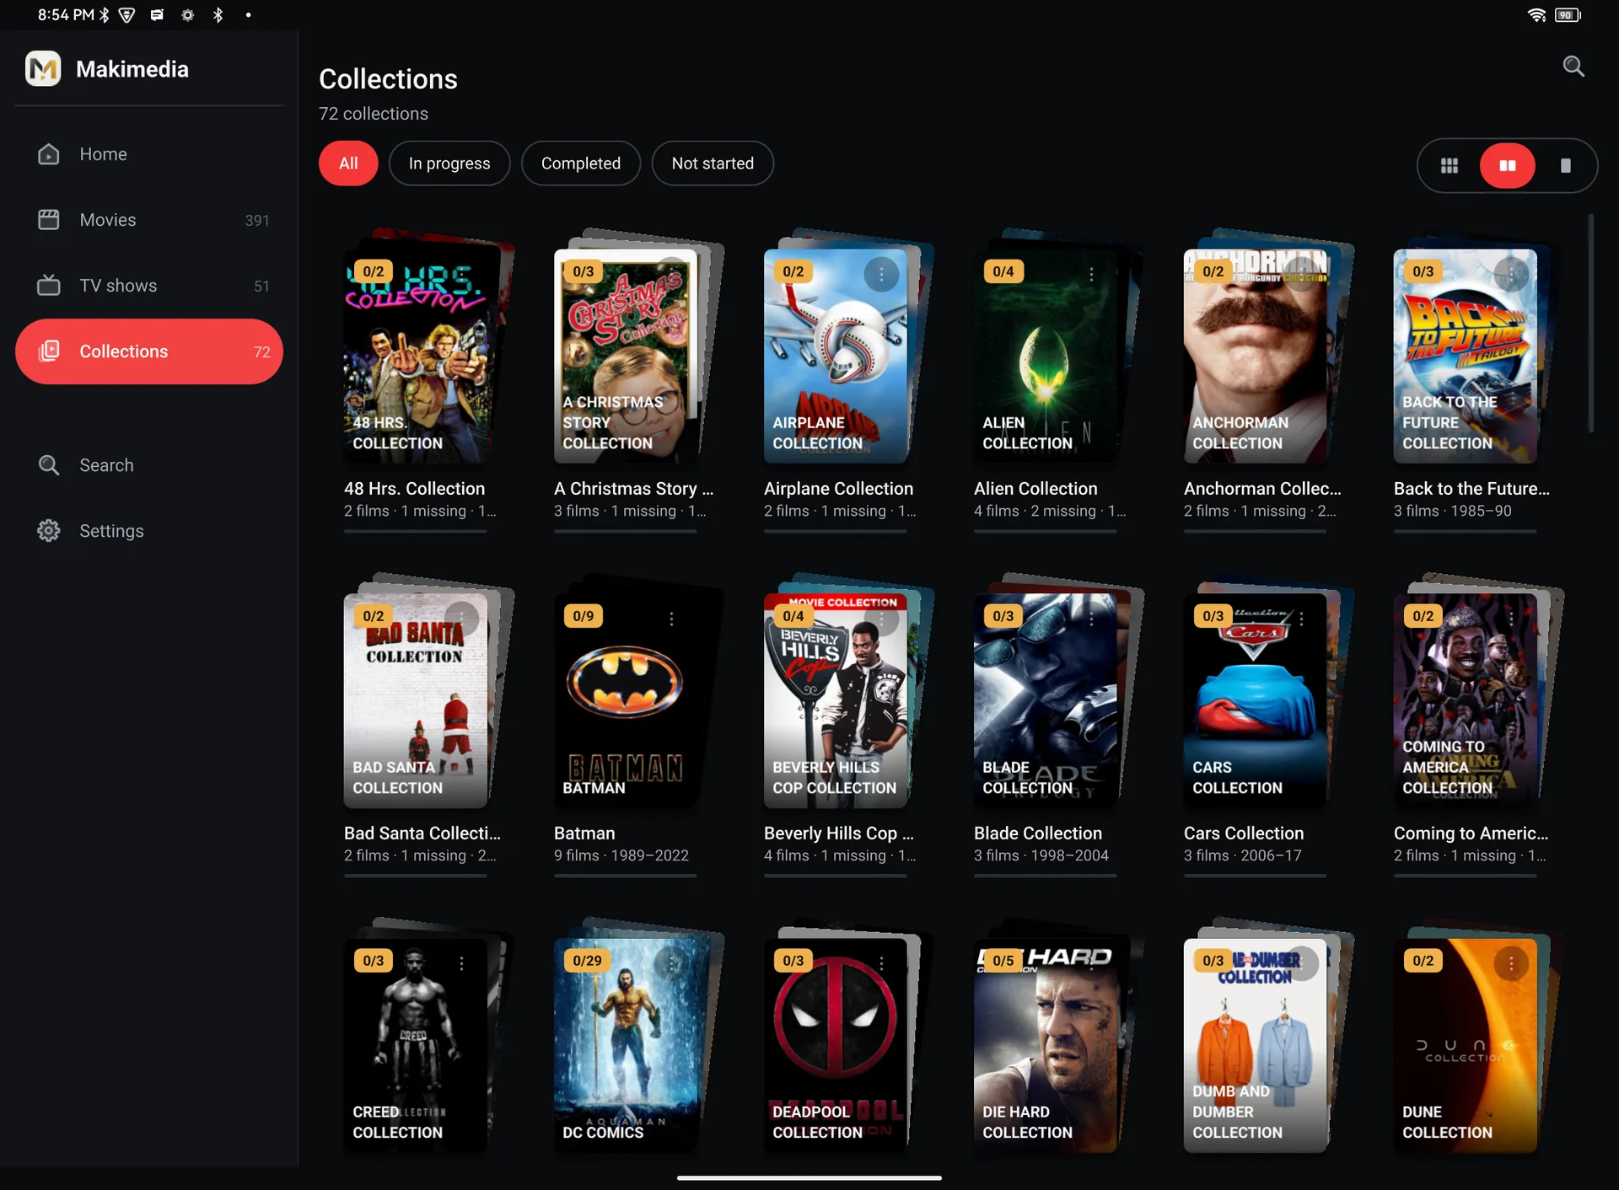1619x1190 pixels.
Task: Open the three-dot menu on Batman
Action: [x=671, y=619]
